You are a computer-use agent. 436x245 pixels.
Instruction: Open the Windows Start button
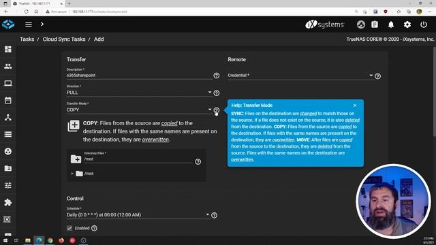5,240
